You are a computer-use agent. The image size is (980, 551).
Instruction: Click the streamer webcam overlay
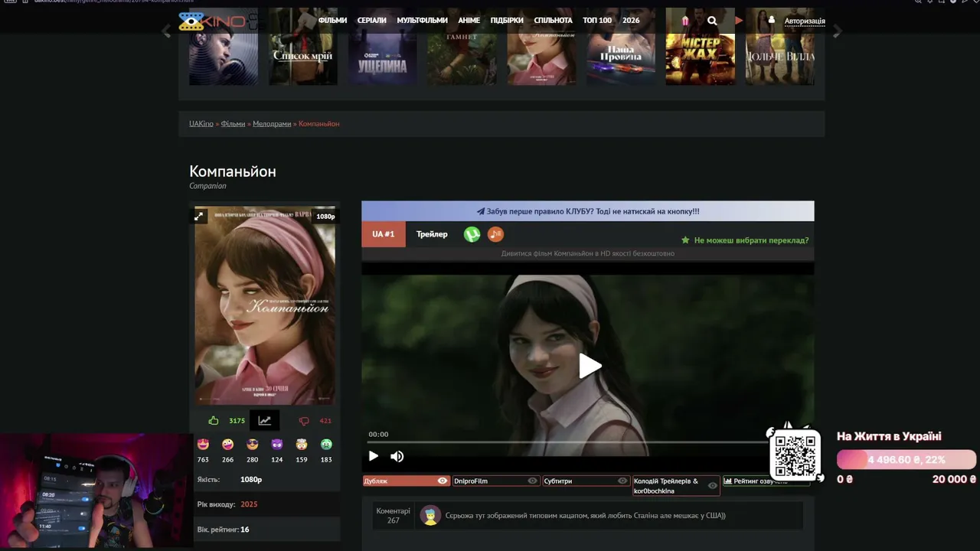[96, 491]
